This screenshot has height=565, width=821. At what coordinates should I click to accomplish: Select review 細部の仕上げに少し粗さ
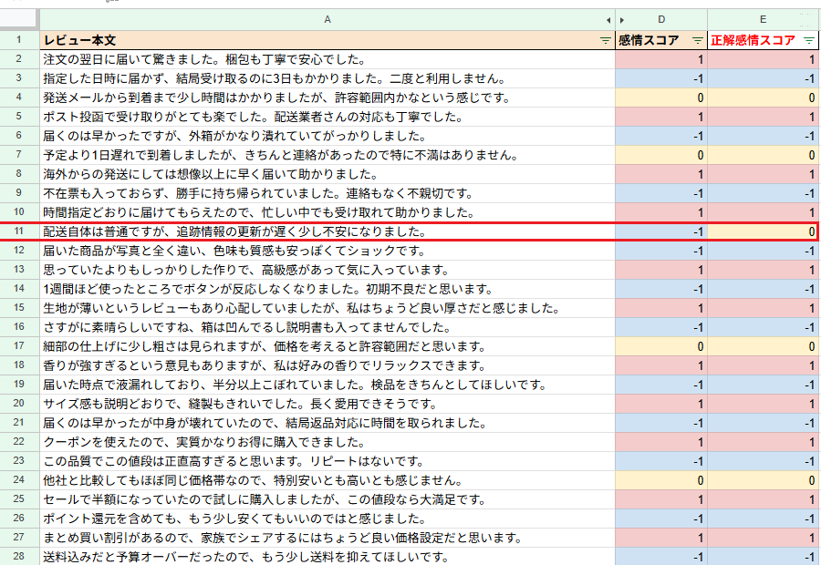pyautogui.click(x=327, y=346)
